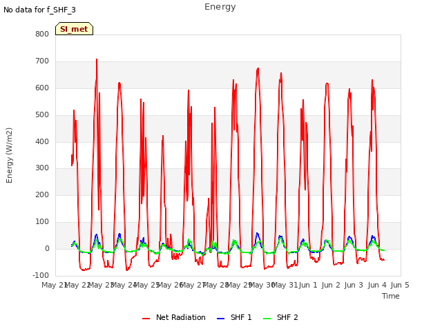Click the Jun 4 x-axis tick label
The width and height of the screenshot is (442, 331).
pyautogui.click(x=377, y=285)
